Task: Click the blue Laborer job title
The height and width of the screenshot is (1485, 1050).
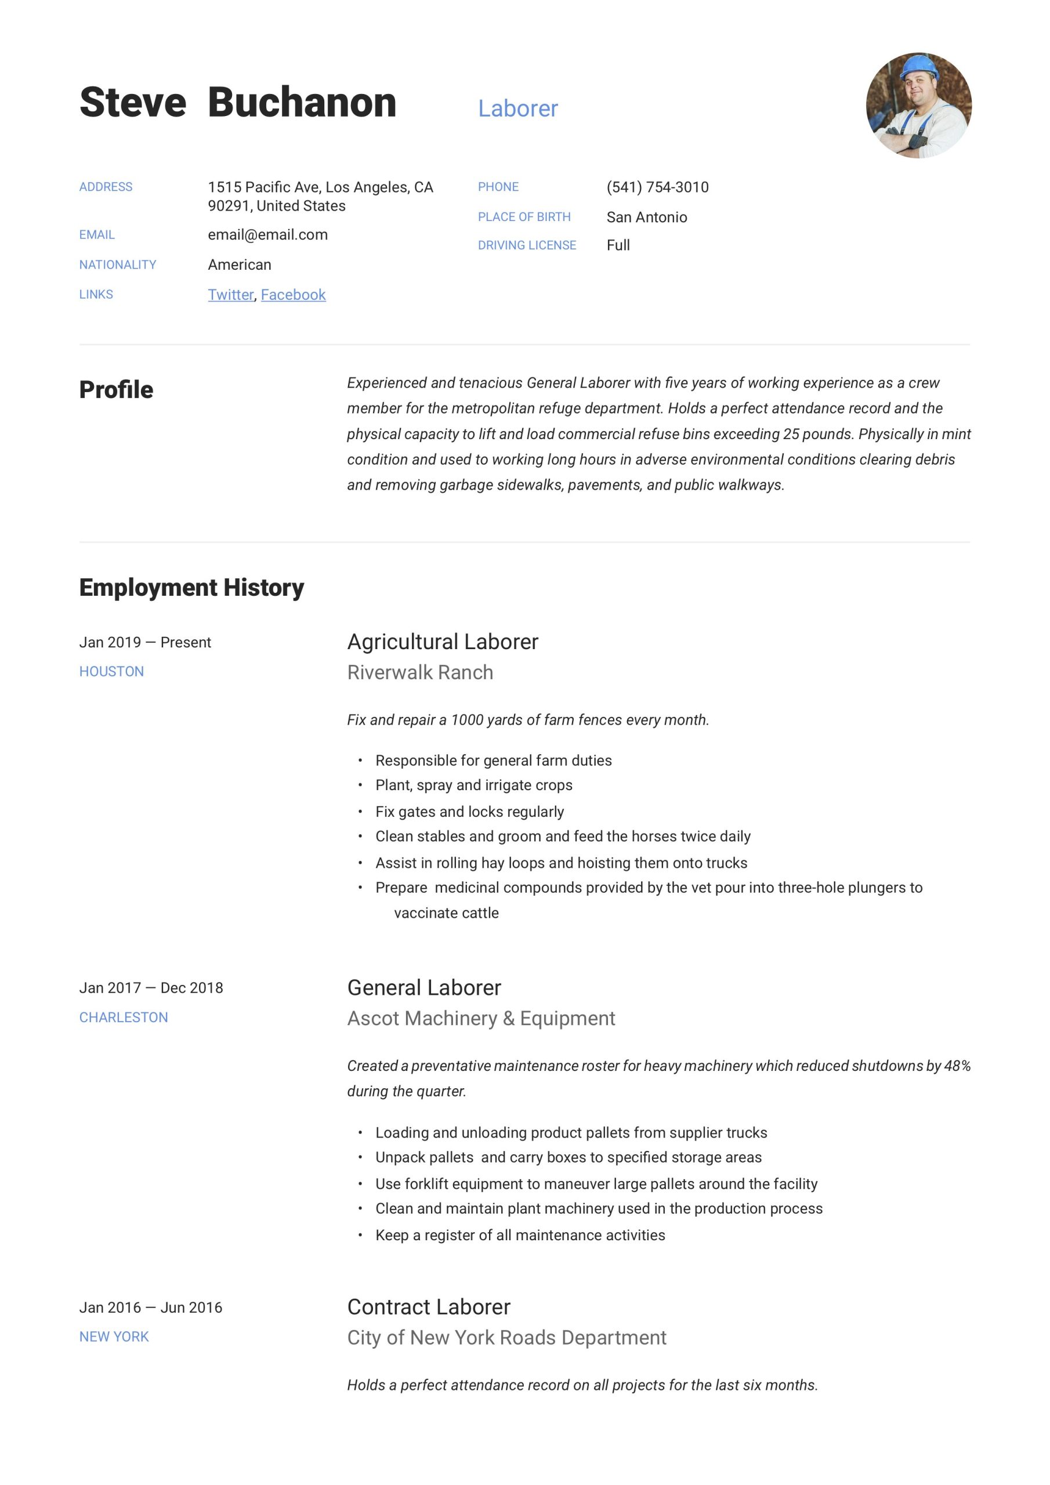Action: point(517,108)
